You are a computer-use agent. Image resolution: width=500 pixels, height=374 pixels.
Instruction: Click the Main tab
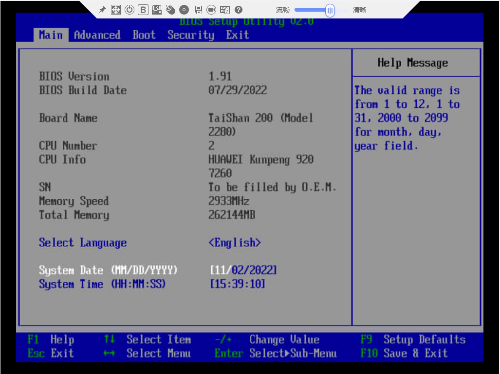tap(51, 34)
